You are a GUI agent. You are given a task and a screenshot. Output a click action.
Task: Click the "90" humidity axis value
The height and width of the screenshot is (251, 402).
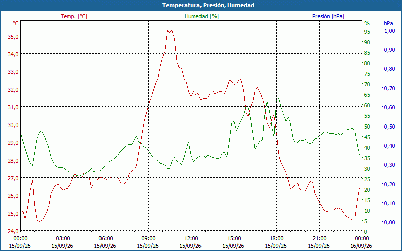(x=367, y=42)
